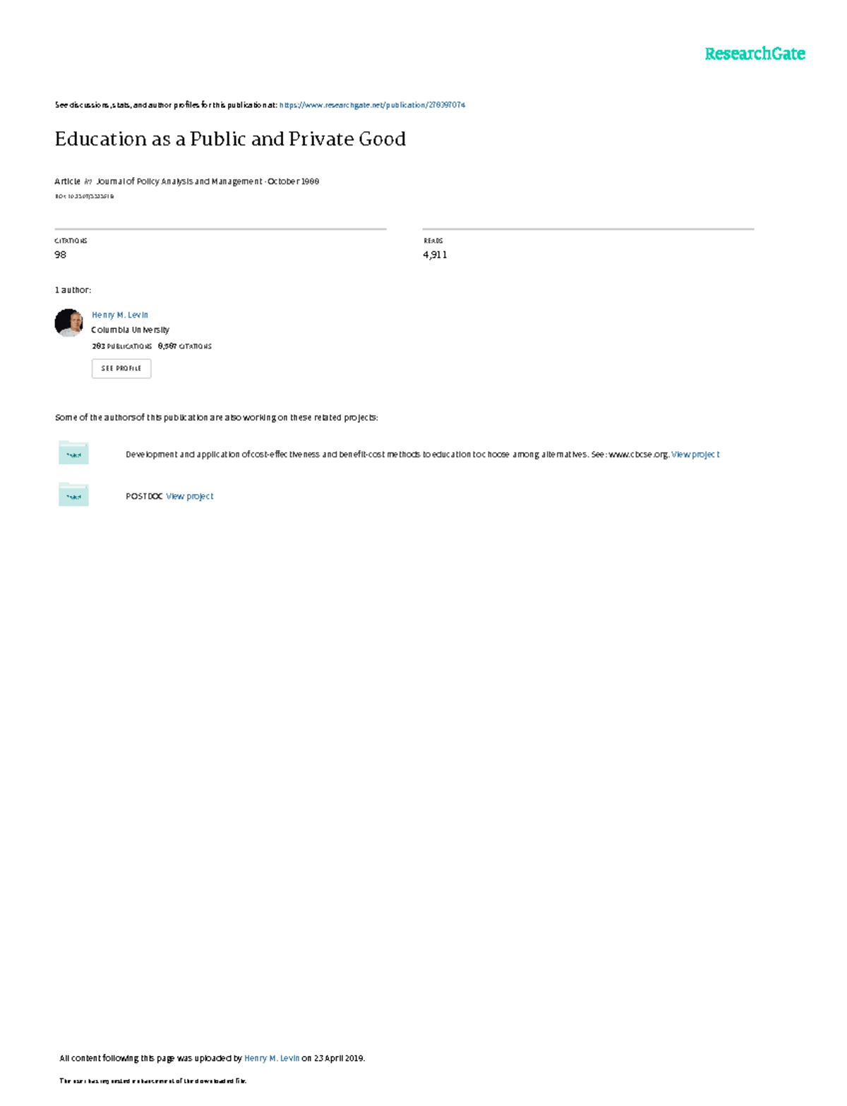Click the first project folder icon

coord(73,453)
